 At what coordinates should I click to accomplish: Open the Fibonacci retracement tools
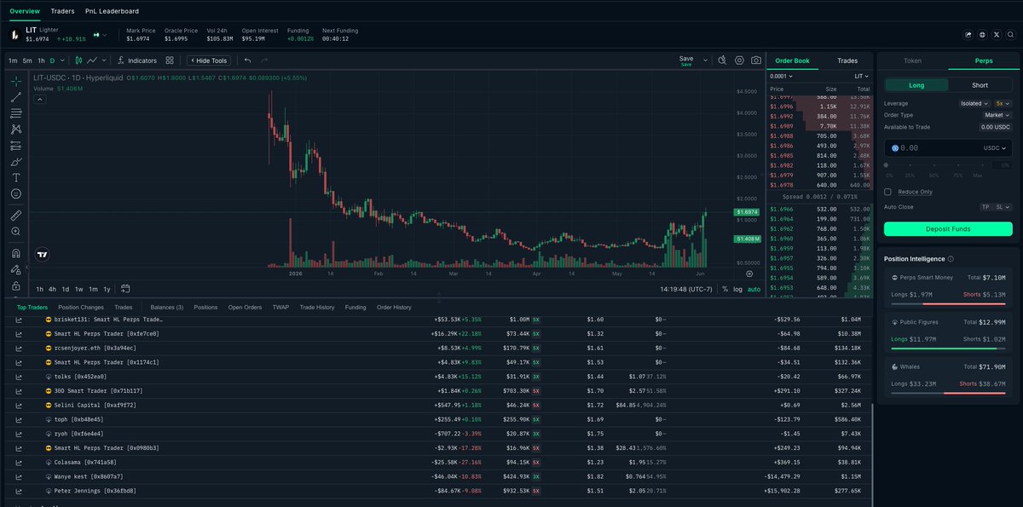point(16,113)
